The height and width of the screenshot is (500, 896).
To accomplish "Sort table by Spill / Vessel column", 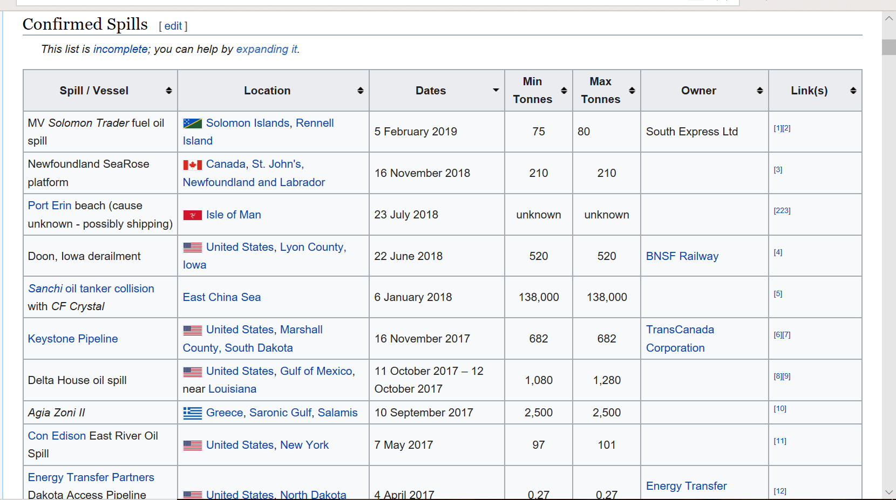I will point(168,91).
